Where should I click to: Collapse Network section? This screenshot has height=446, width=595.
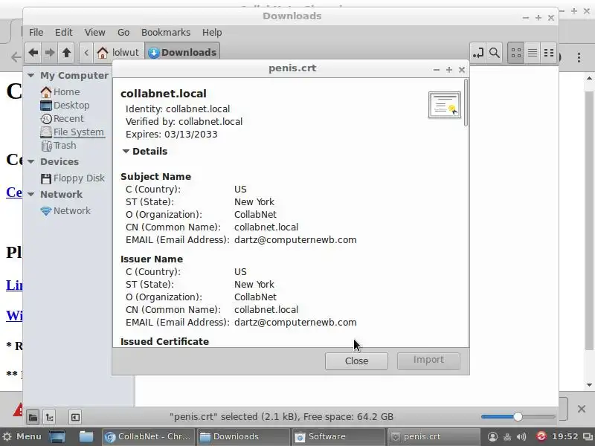(x=31, y=194)
